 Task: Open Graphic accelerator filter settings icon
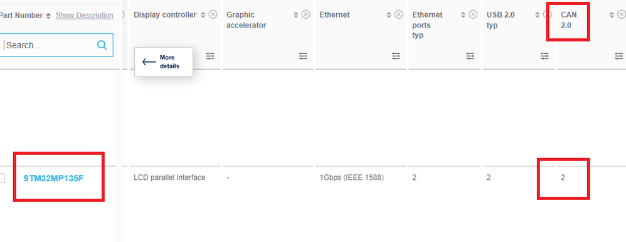click(303, 56)
